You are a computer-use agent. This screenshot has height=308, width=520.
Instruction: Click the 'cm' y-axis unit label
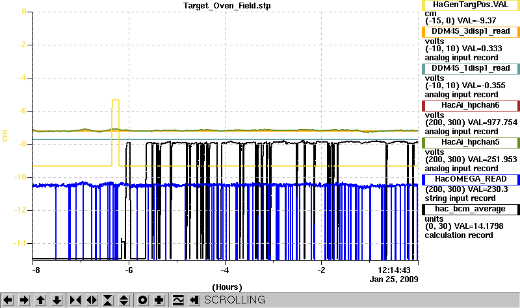click(5, 136)
